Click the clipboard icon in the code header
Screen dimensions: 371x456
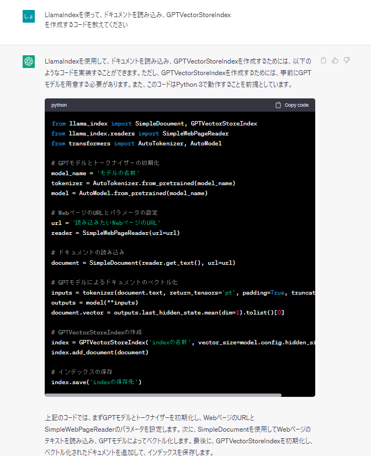pyautogui.click(x=278, y=105)
